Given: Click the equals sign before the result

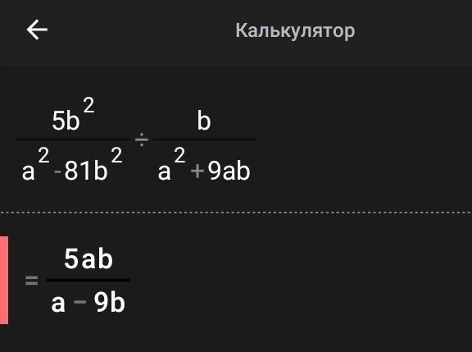Looking at the screenshot, I should coord(31,281).
